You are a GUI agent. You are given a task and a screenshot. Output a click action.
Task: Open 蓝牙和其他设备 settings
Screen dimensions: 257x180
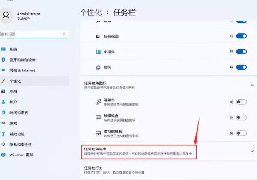click(34, 59)
